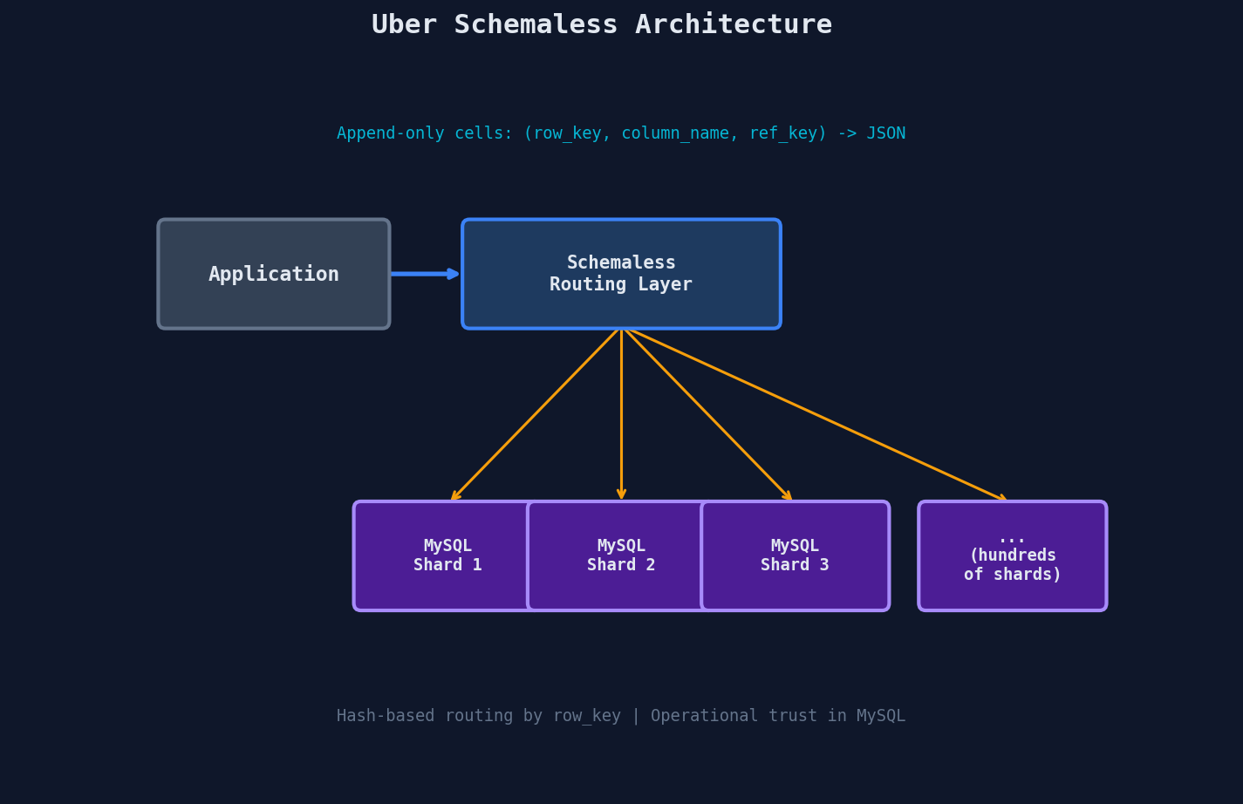This screenshot has width=1243, height=804.
Task: Click the Uber Schemaless Architecture title
Action: coord(602,24)
